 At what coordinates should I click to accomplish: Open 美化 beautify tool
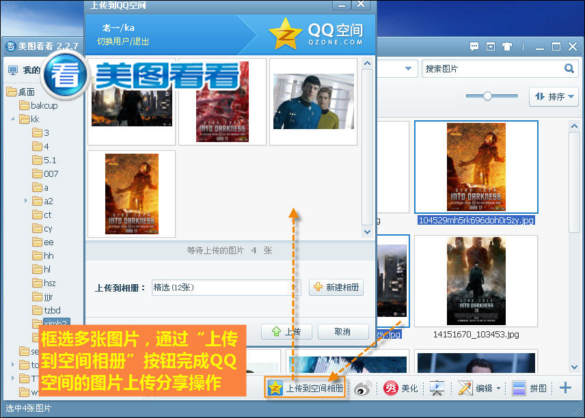point(400,389)
